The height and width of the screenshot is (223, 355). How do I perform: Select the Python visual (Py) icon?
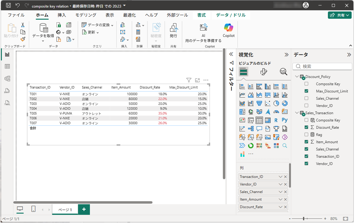[x=284, y=120]
